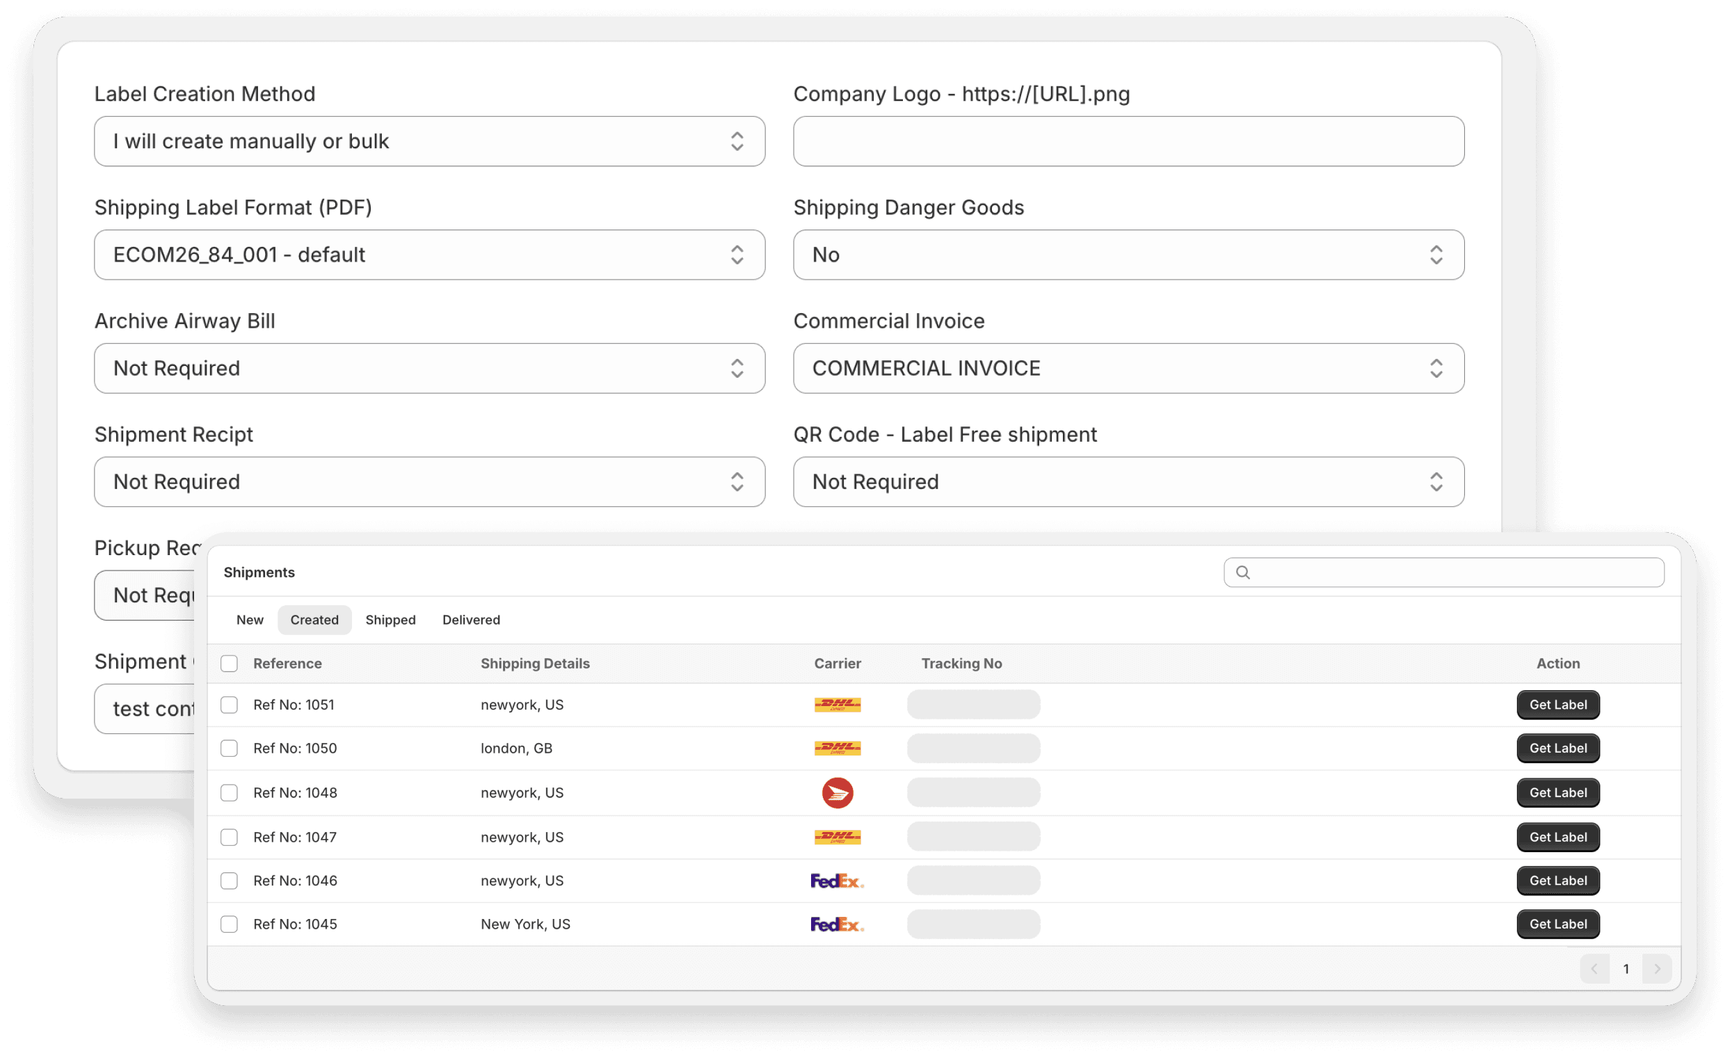Toggle the checkbox for Ref 1051
1730x1056 pixels.
coord(230,705)
